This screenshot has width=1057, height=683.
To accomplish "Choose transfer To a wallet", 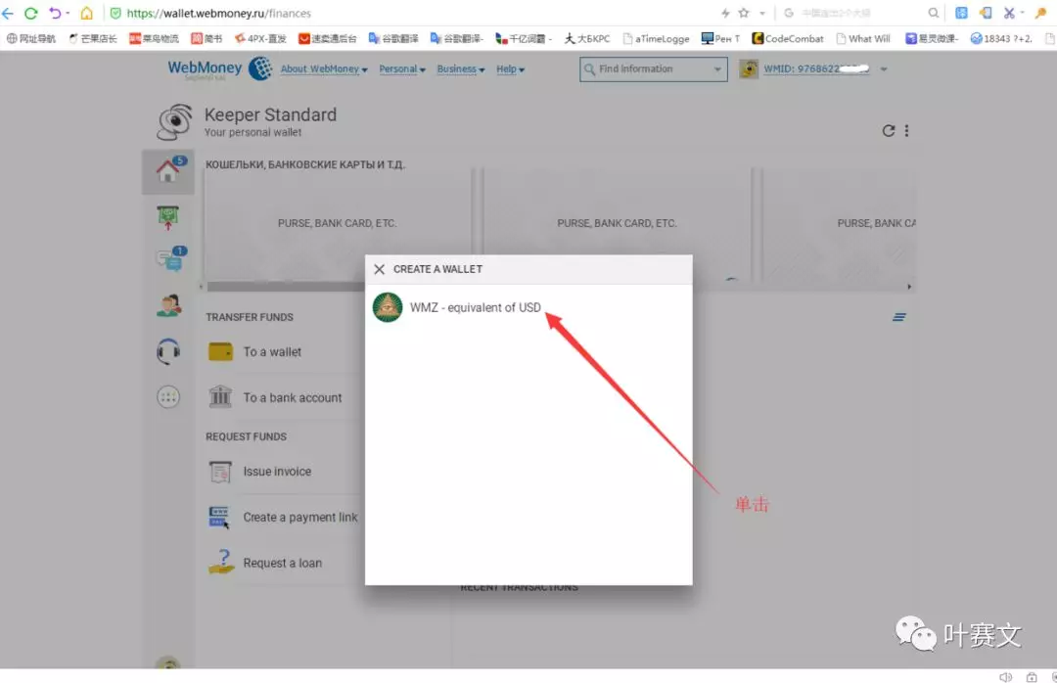I will pos(272,352).
